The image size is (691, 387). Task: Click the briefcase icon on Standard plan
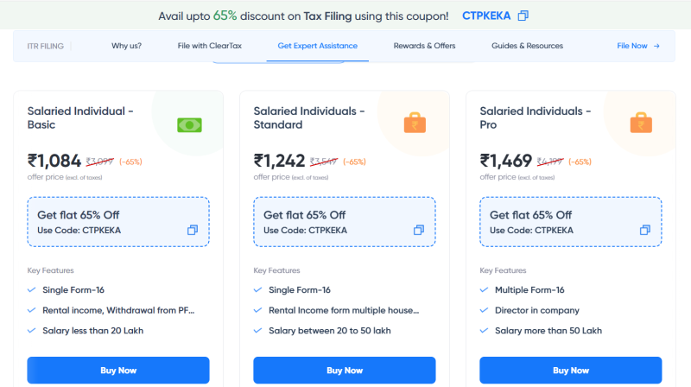point(415,124)
